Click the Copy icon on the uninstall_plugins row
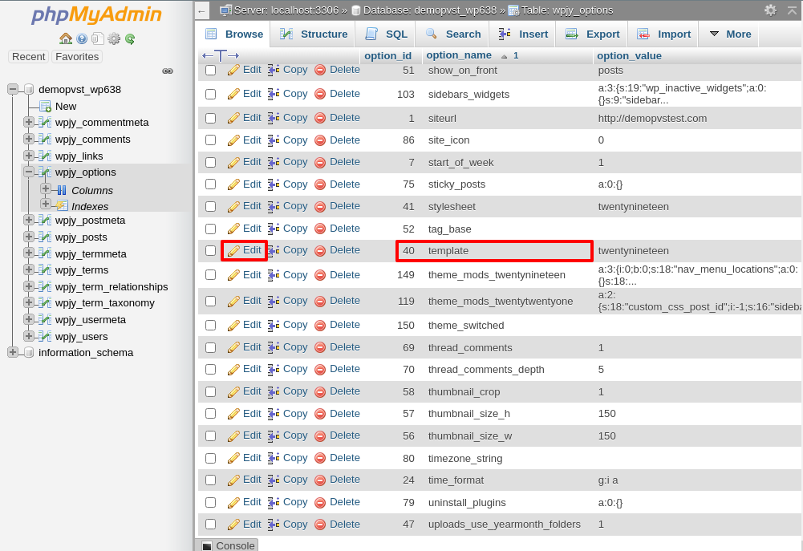 (274, 502)
